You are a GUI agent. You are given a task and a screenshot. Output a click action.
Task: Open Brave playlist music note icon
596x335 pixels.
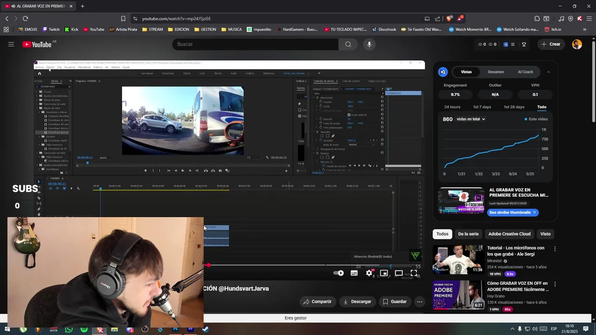point(561,19)
